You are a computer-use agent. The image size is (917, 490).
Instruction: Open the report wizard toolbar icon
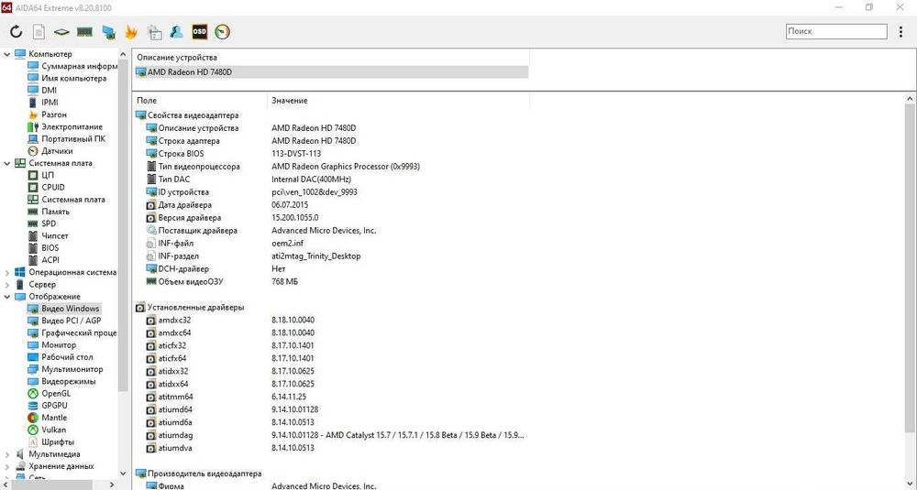(154, 31)
